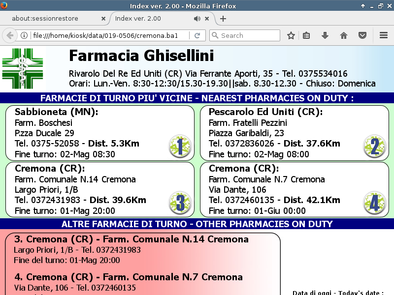This screenshot has width=394, height=295.
Task: Close the Index ver. 2.00 tab
Action: (x=207, y=19)
